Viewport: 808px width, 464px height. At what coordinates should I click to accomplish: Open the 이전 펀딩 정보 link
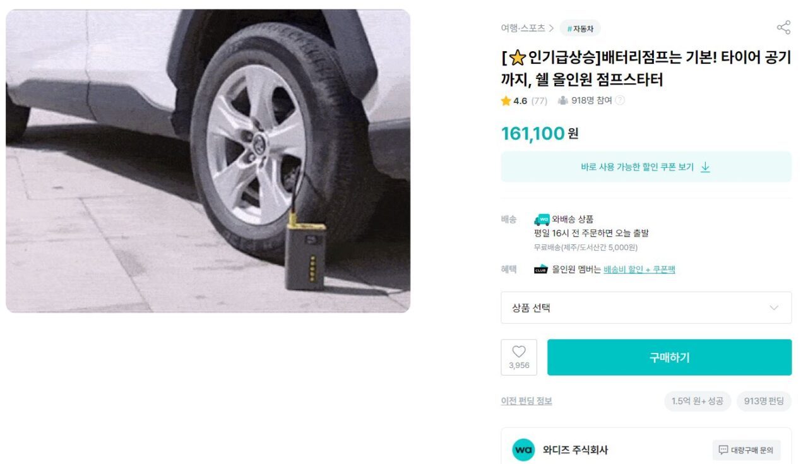(x=526, y=401)
